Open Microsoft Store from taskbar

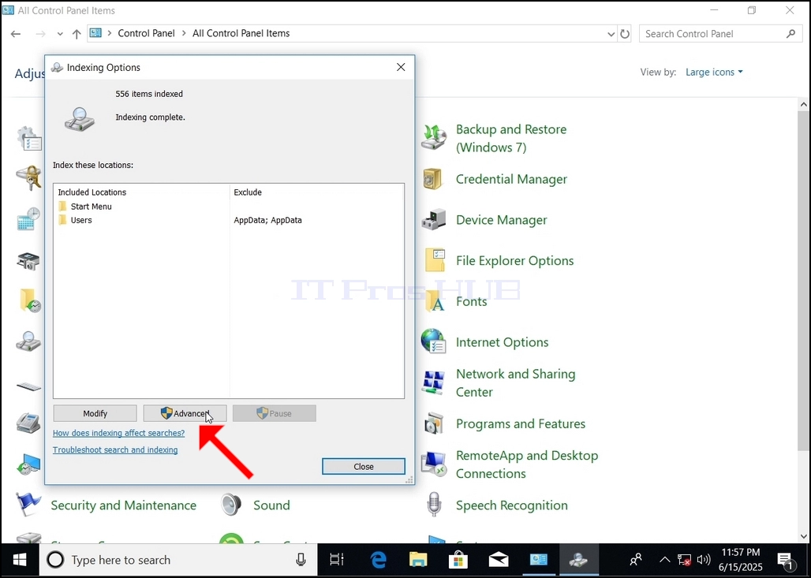click(458, 560)
